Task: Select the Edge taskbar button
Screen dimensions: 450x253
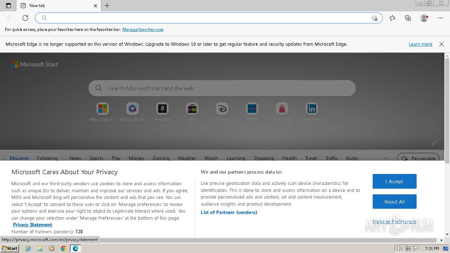Action: [x=76, y=248]
